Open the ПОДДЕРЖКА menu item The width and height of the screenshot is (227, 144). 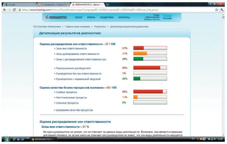[x=107, y=17]
